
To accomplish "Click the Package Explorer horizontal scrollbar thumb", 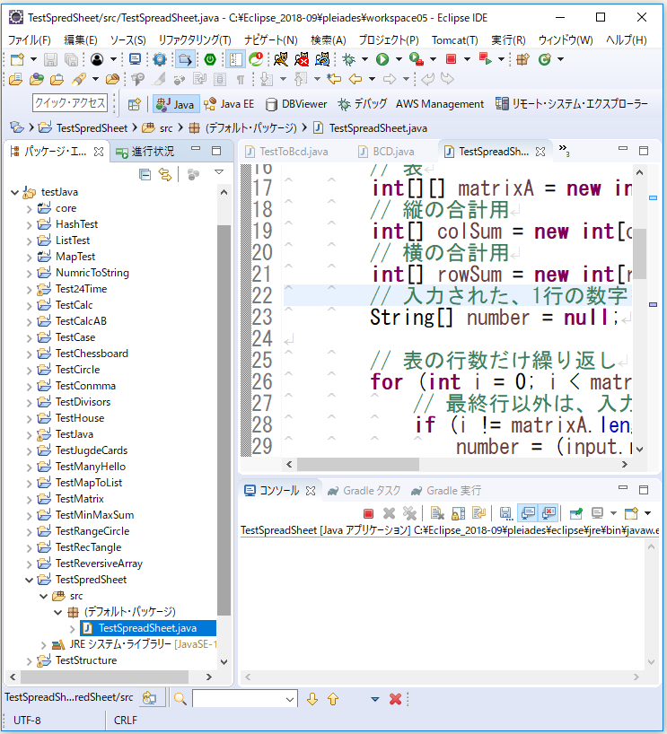I will [x=104, y=677].
